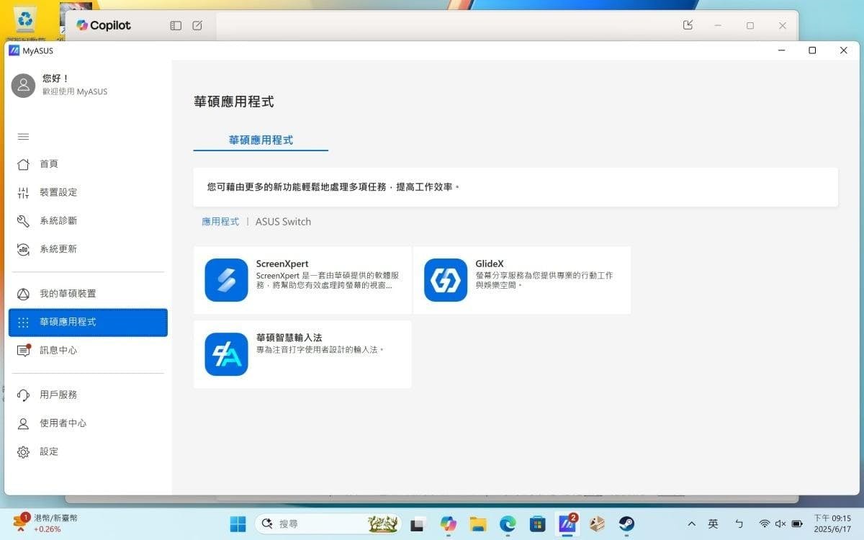
Task: Show hidden tray icons chevron
Action: (x=692, y=523)
